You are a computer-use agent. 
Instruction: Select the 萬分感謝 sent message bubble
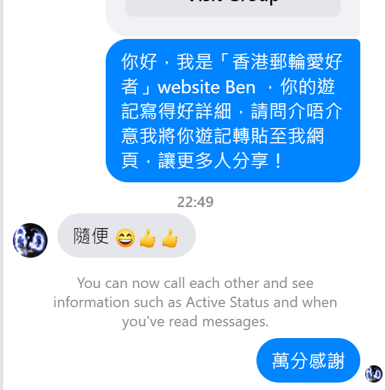308,360
